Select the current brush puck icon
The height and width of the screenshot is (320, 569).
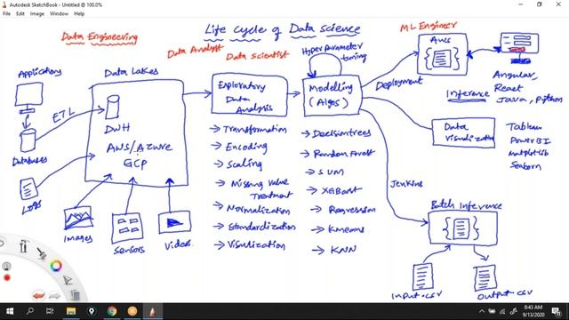[6, 267]
